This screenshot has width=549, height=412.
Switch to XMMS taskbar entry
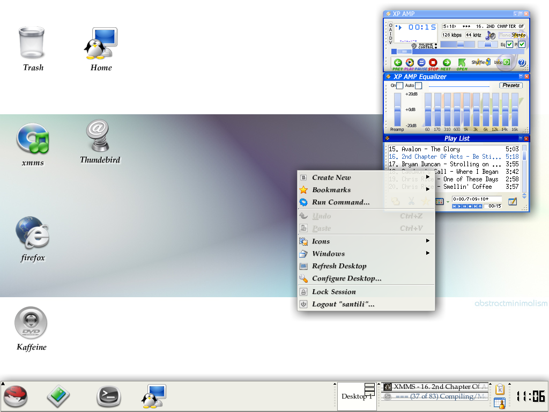435,386
